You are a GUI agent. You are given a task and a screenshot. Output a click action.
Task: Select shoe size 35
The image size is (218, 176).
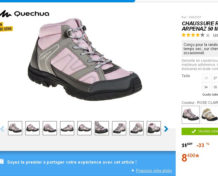(x=215, y=87)
